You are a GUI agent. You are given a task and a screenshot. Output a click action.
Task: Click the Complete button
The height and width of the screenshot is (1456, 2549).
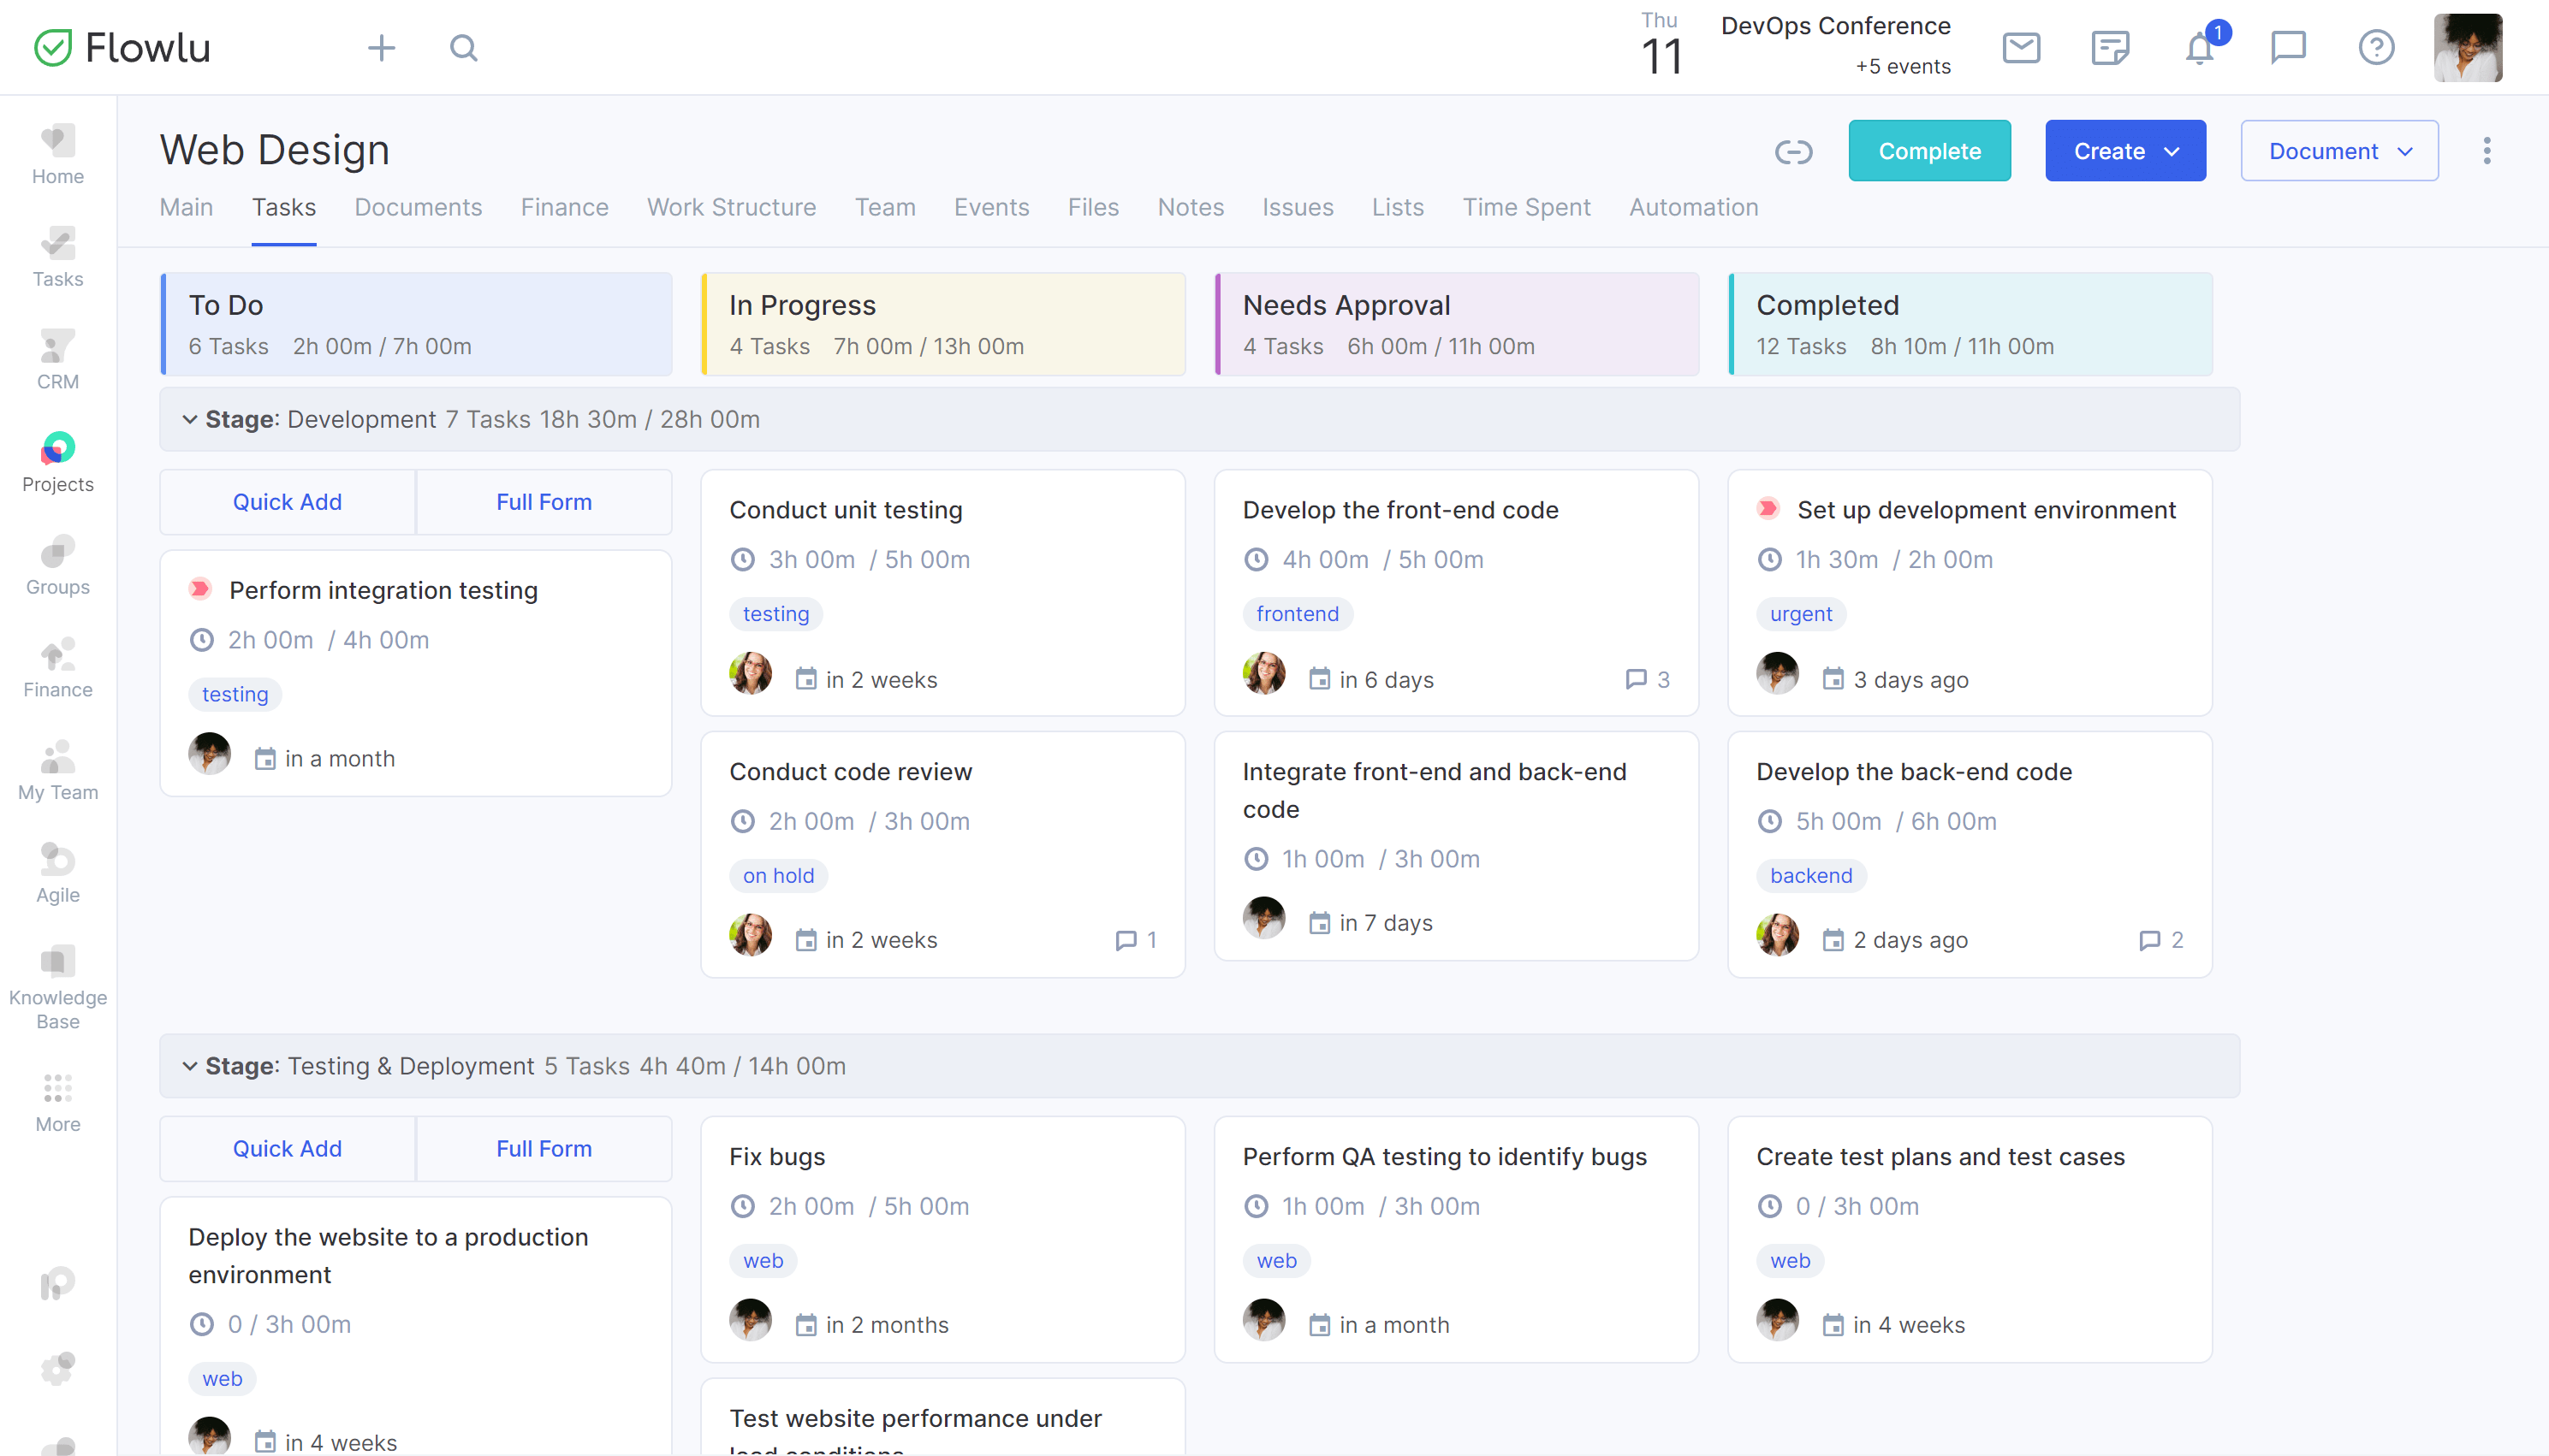click(x=1928, y=151)
